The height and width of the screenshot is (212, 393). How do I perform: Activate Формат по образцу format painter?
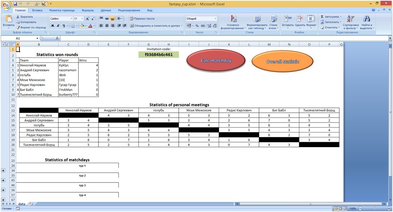[31, 27]
